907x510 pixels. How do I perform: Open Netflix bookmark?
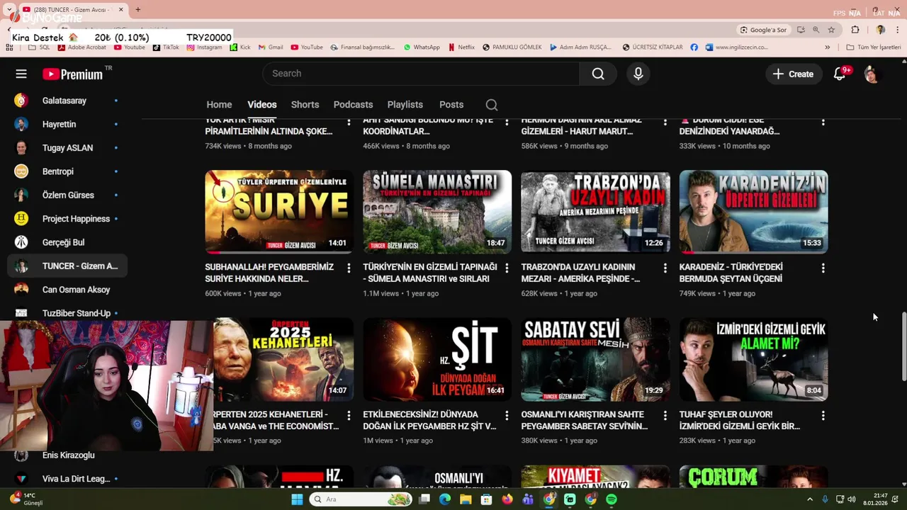click(461, 47)
